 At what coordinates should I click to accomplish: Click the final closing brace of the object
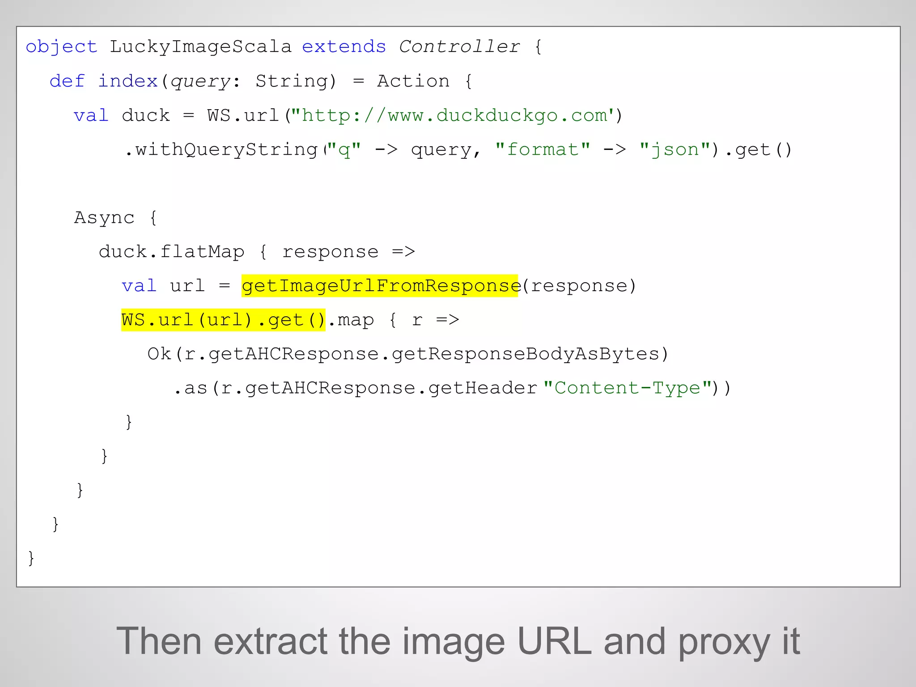[x=31, y=558]
